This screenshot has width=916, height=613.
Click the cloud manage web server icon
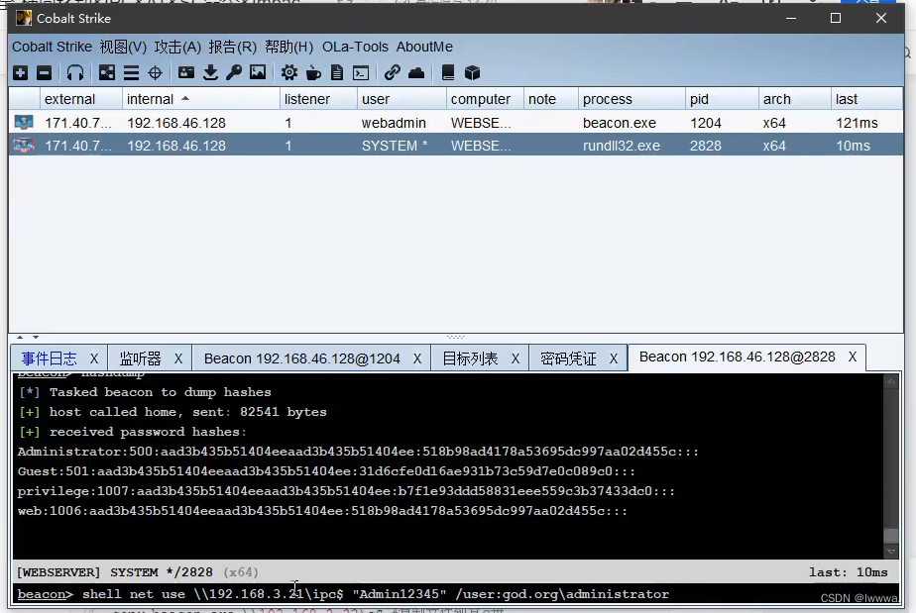(416, 73)
